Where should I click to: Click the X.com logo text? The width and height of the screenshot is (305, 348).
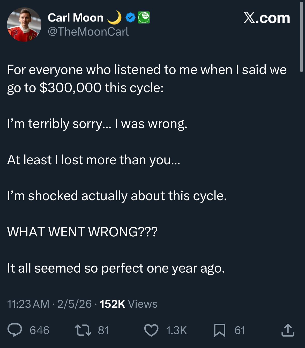tap(266, 18)
